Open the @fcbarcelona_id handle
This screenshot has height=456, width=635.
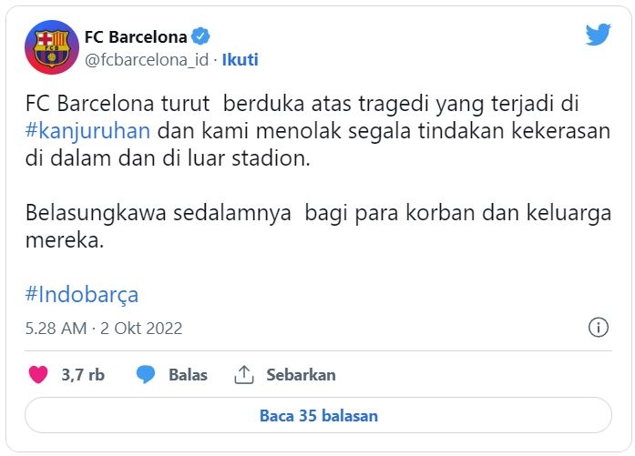coord(147,59)
